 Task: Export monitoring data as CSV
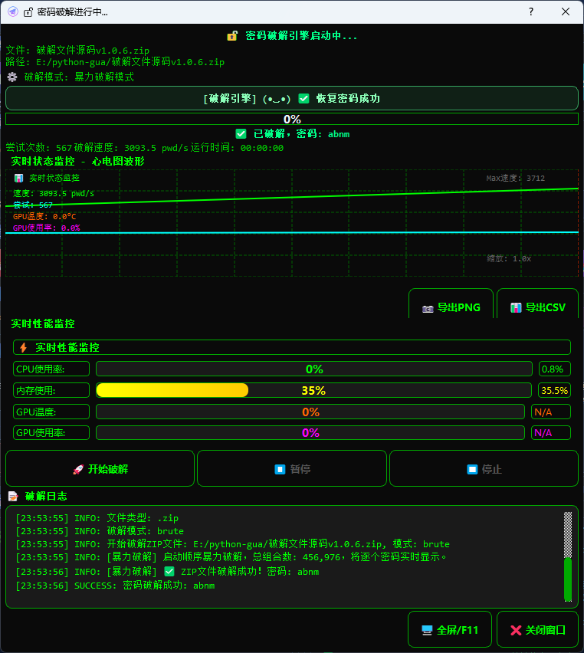[538, 304]
